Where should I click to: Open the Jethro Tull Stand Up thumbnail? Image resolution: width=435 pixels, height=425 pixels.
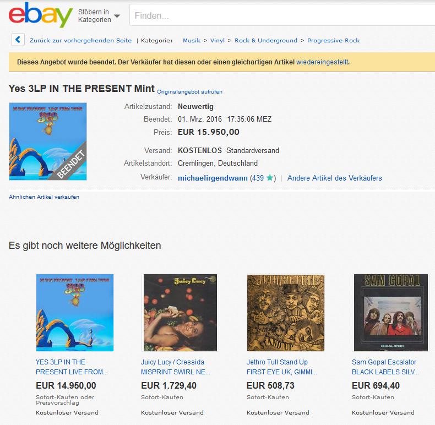[285, 313]
